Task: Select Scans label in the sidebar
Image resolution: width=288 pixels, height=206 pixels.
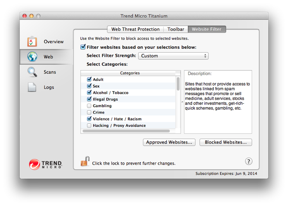Action: 50,72
